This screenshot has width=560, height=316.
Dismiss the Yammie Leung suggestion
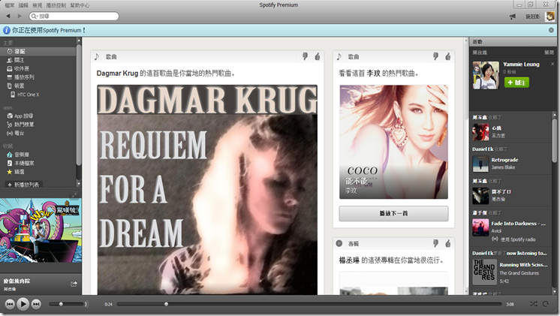pyautogui.click(x=552, y=64)
